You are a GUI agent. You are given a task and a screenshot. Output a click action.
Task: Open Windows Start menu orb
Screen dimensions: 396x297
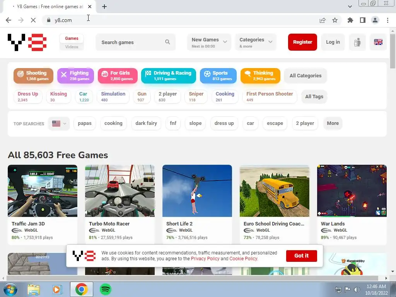(x=10, y=289)
